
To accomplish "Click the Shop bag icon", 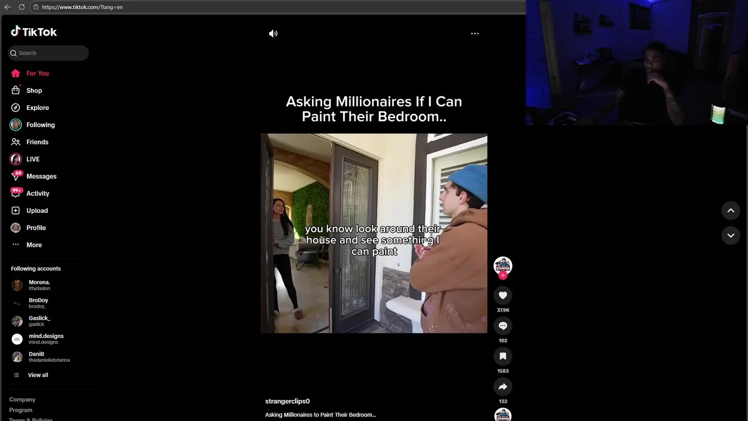I will click(16, 91).
